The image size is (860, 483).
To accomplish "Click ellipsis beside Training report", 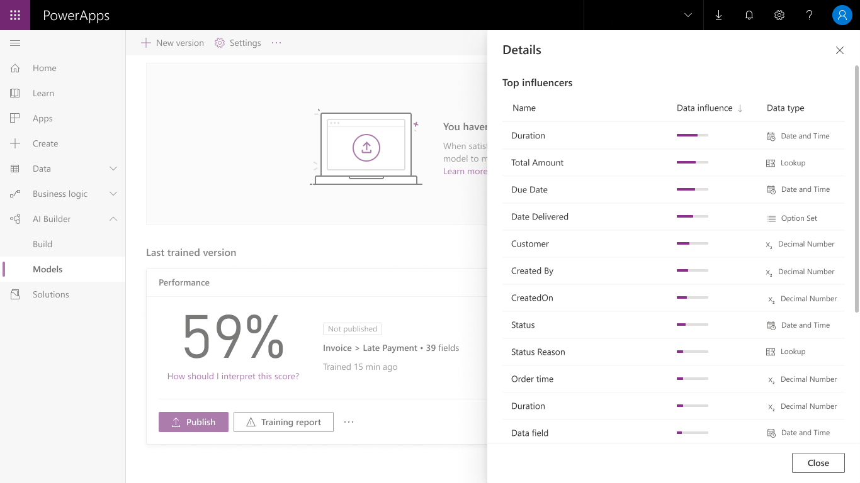I will pos(349,422).
